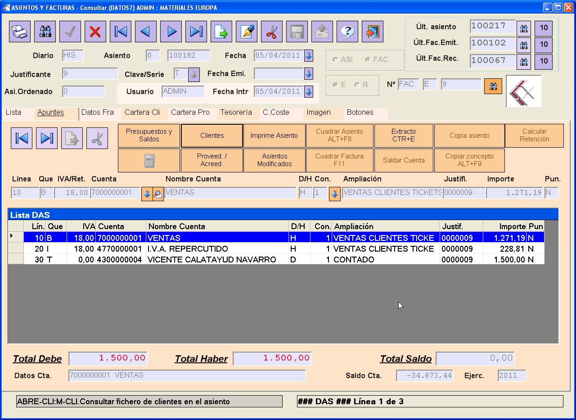
Task: Click the grey document arrow icon in Apuntes
Action: (x=72, y=138)
